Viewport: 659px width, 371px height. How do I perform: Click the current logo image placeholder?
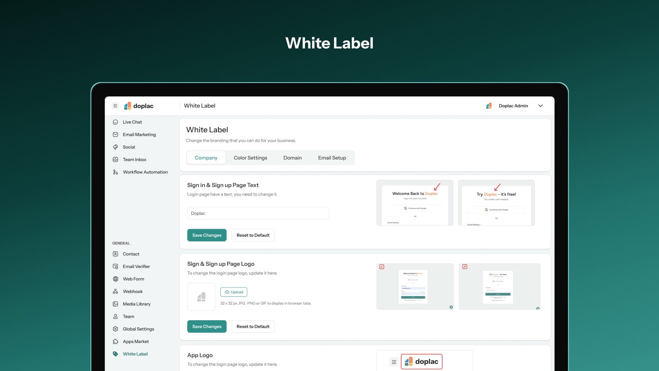(x=201, y=297)
